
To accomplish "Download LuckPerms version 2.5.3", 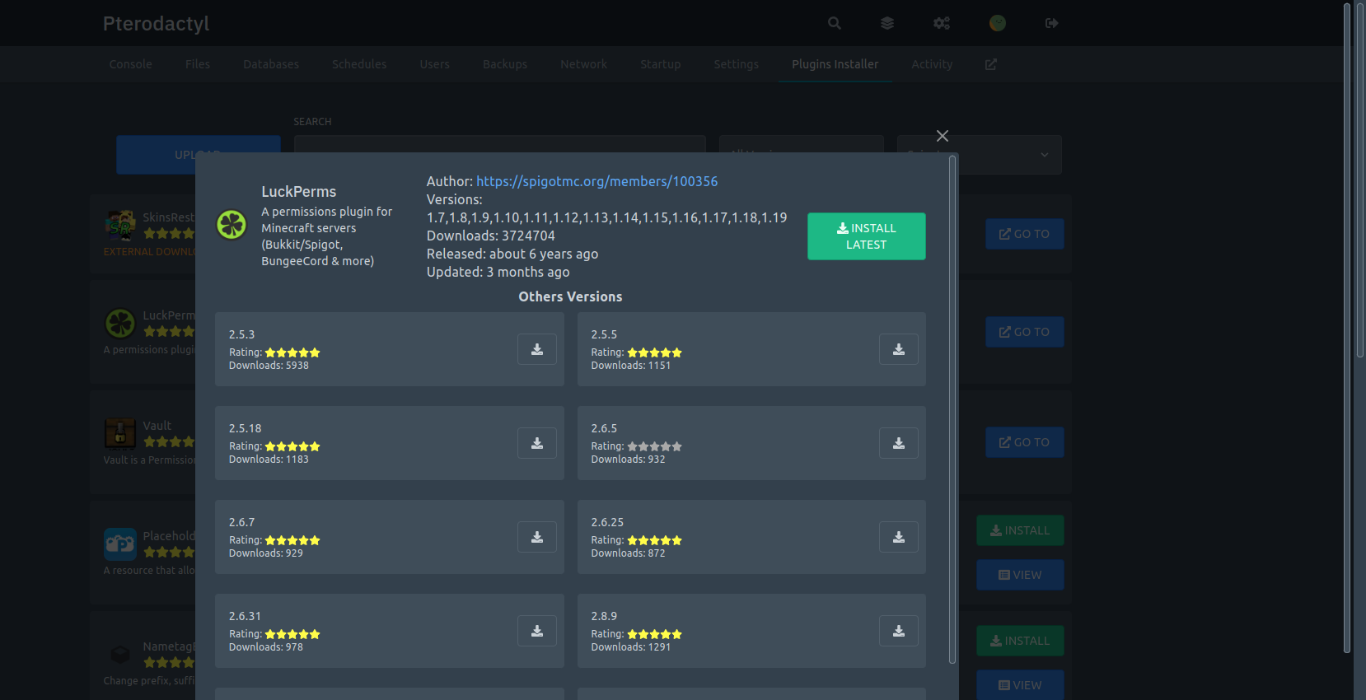I will point(536,349).
